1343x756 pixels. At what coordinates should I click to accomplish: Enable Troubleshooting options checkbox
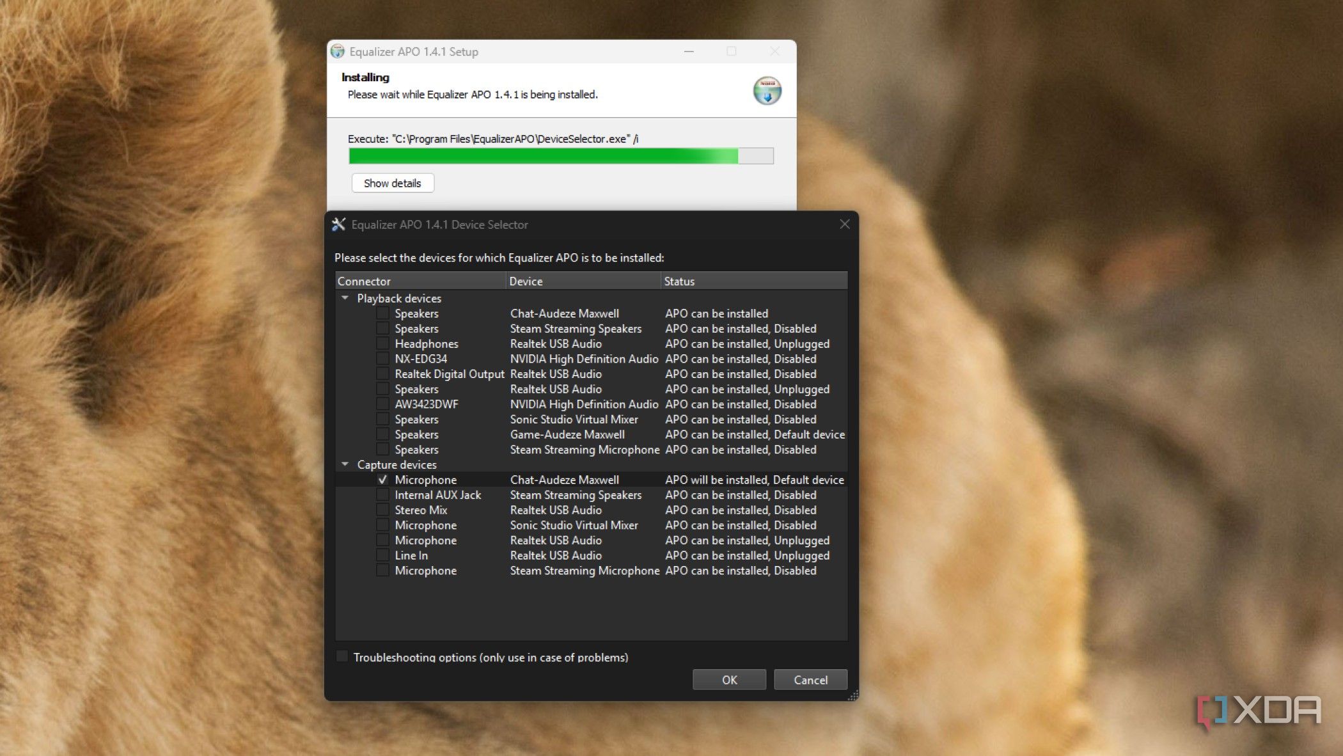[343, 656]
